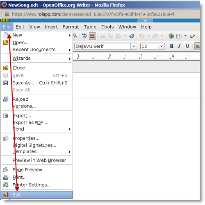This screenshot has width=205, height=205.
Task: Open the Tools menu
Action: pos(107,27)
